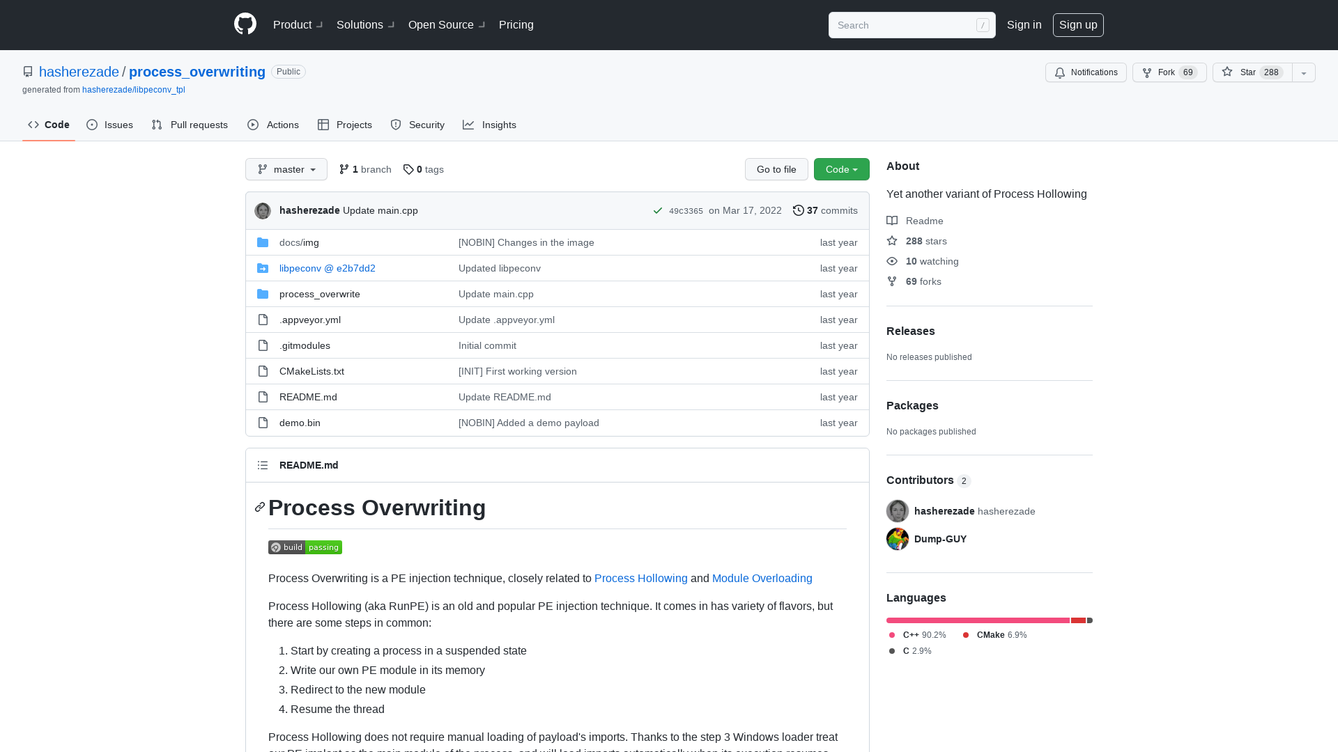This screenshot has width=1338, height=752.
Task: Click the eye icon beside 10 watching
Action: 892,261
